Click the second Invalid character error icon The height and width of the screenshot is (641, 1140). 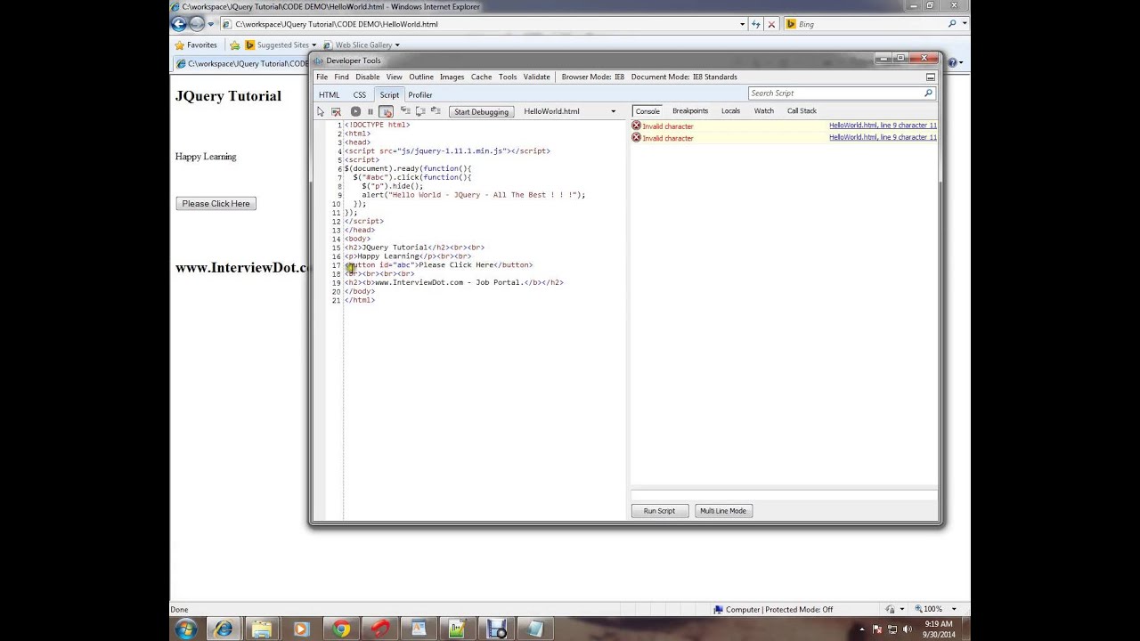636,138
